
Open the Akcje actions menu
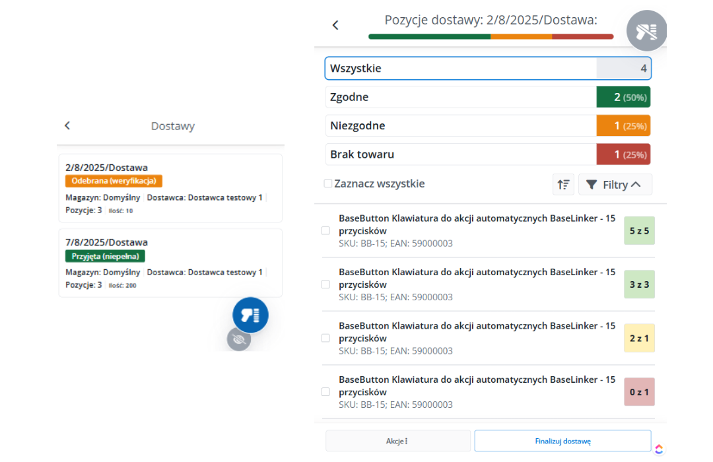point(397,441)
